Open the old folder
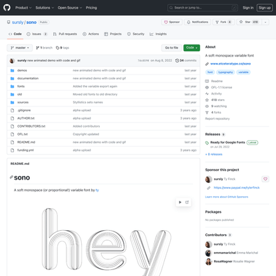The height and width of the screenshot is (276, 276). (x=19, y=94)
